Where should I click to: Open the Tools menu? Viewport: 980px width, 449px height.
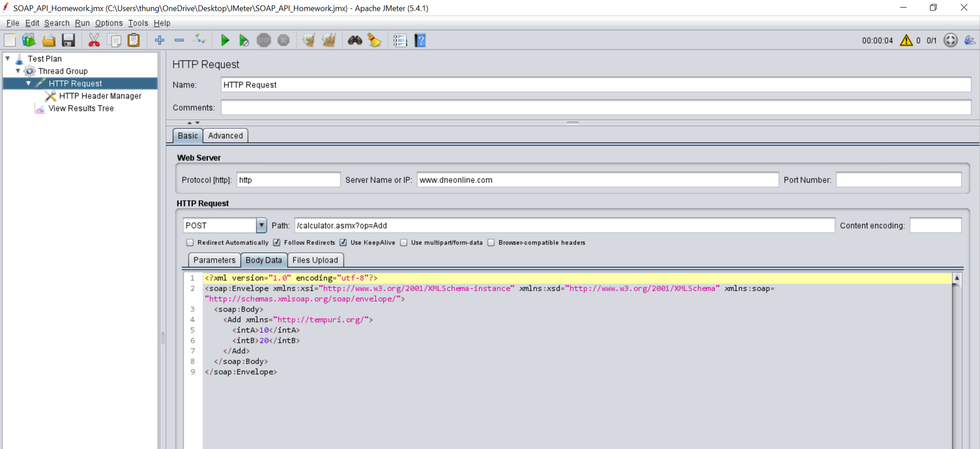[138, 23]
